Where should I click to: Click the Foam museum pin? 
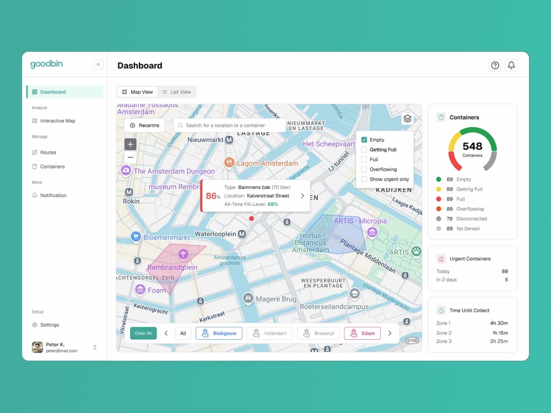(x=140, y=290)
